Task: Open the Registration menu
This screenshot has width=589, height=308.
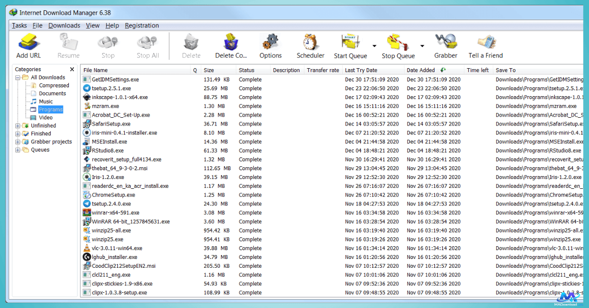Action: tap(142, 26)
